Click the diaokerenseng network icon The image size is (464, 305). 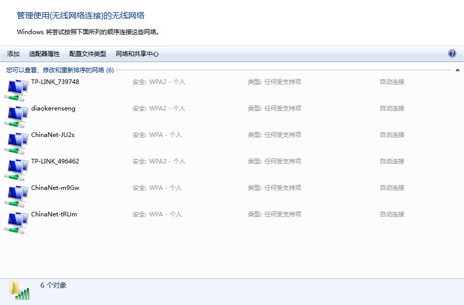pos(16,117)
